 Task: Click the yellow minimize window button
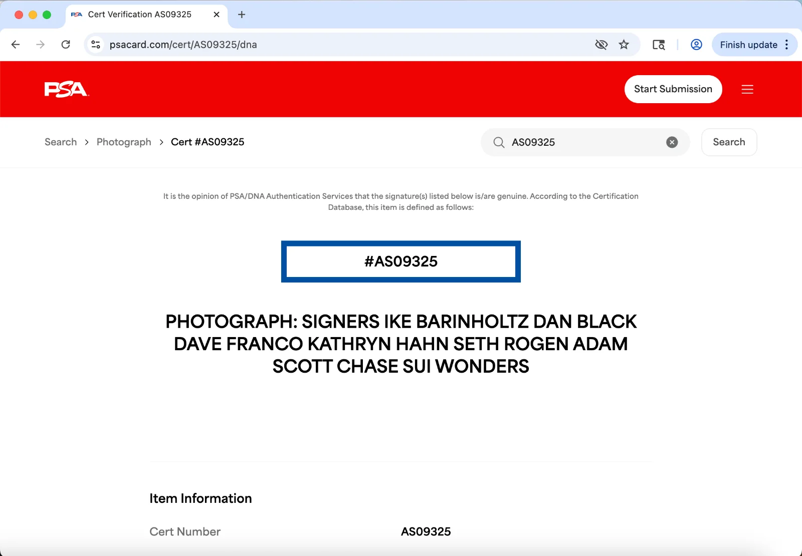pyautogui.click(x=33, y=15)
